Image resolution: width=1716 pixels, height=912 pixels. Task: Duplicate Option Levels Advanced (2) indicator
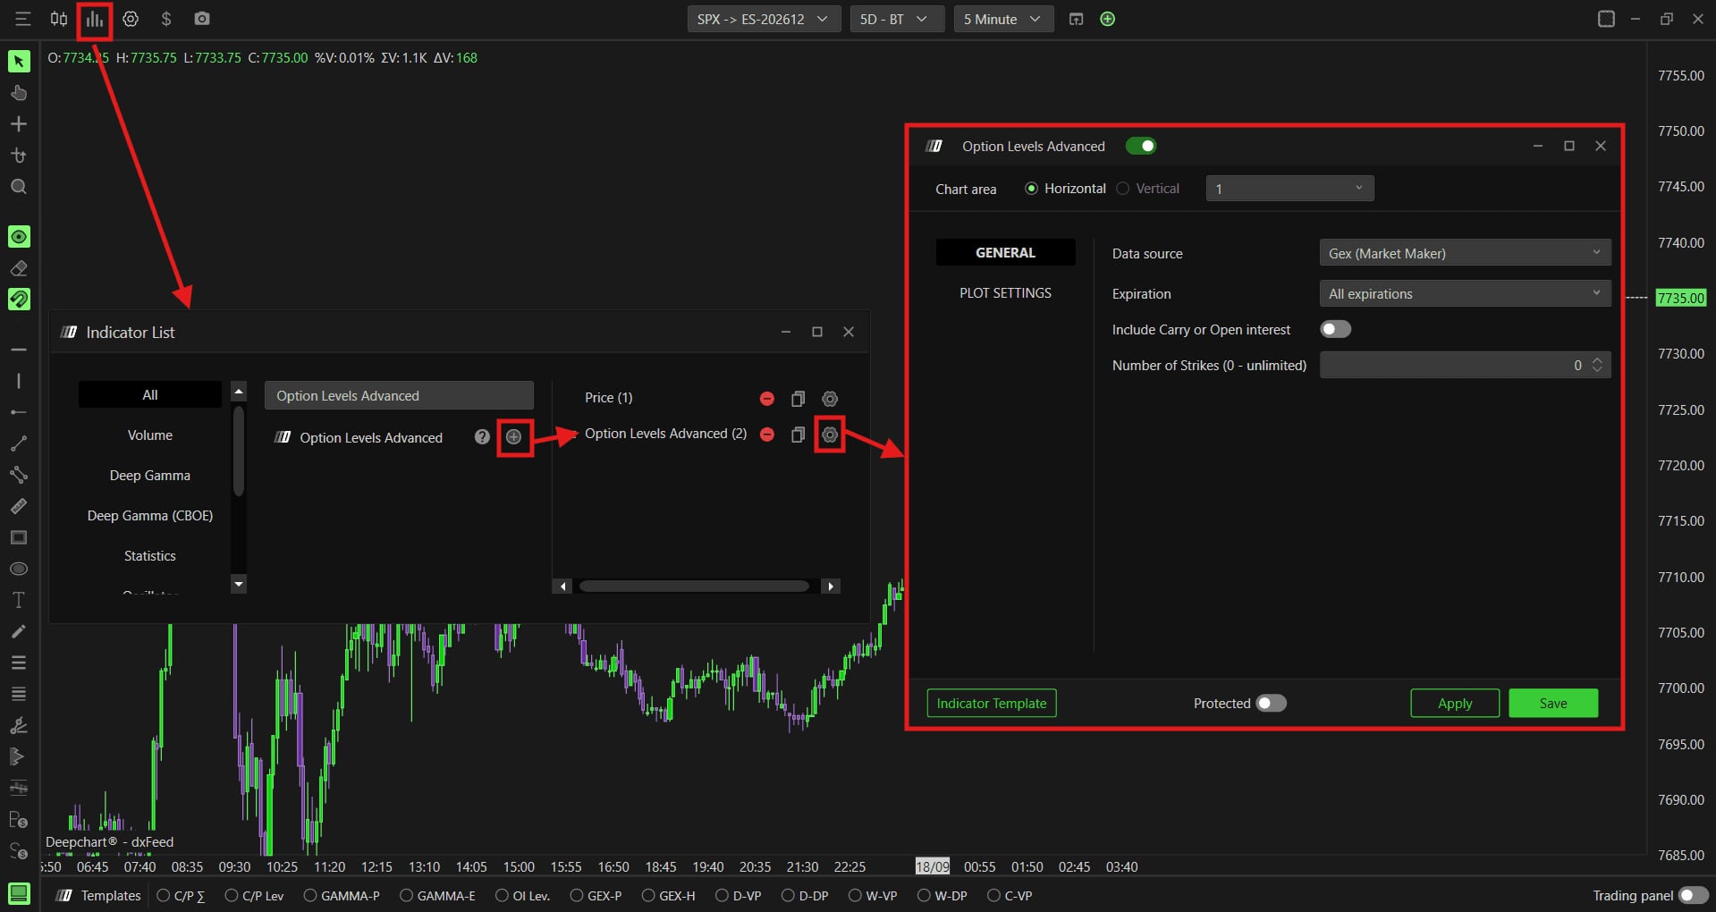point(799,435)
